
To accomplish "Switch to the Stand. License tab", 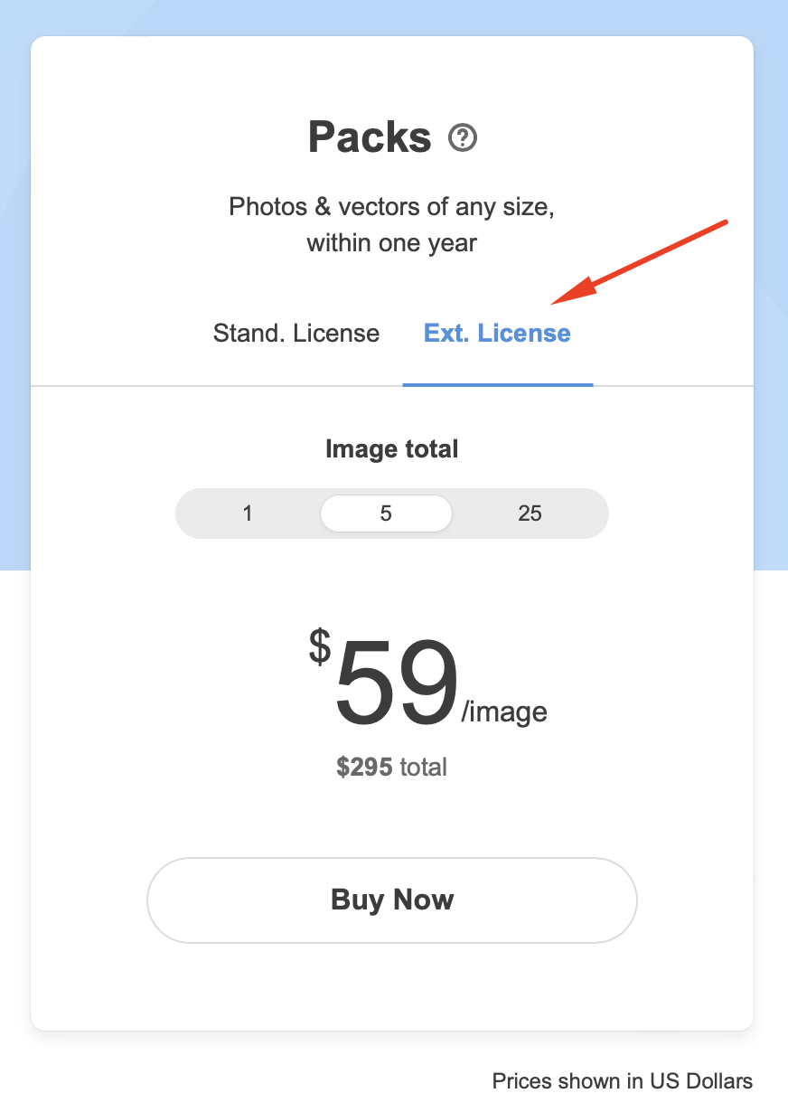I will coord(295,333).
